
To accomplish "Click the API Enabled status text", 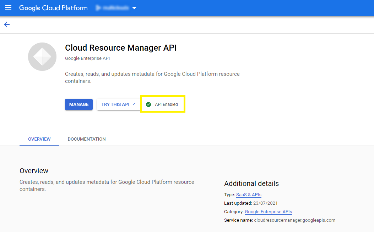I will (166, 104).
